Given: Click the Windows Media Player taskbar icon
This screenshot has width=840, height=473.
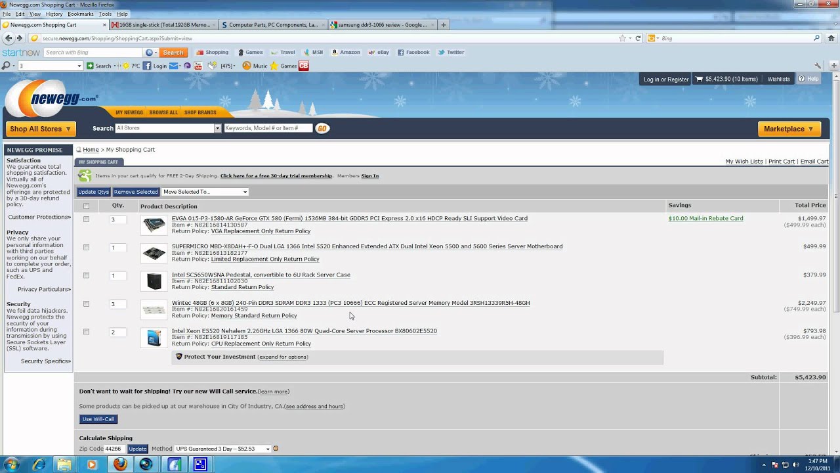Looking at the screenshot, I should click(x=92, y=464).
